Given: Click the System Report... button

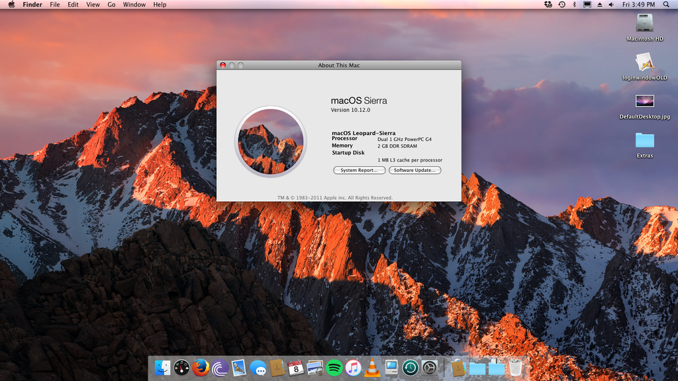Looking at the screenshot, I should (x=359, y=170).
